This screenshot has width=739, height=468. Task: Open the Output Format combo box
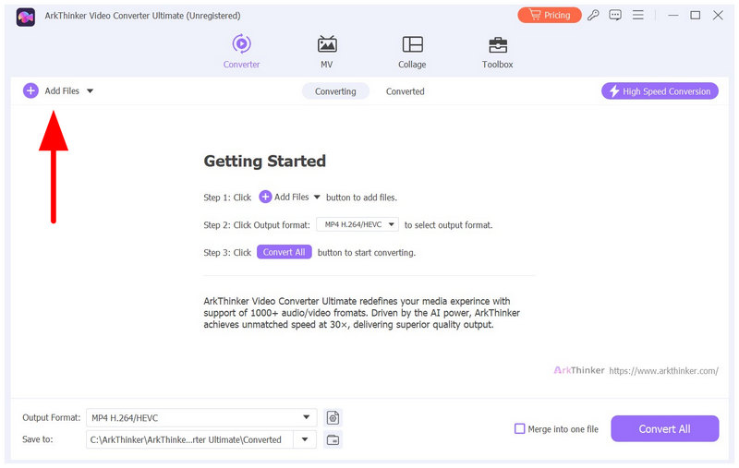(201, 417)
